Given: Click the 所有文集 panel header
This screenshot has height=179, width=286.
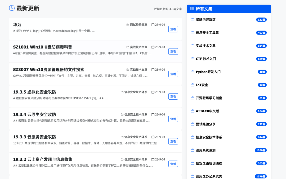Looking at the screenshot, I should coord(229,9).
